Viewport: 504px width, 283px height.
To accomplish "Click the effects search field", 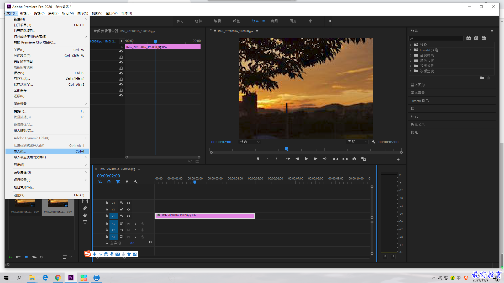I will 436,38.
